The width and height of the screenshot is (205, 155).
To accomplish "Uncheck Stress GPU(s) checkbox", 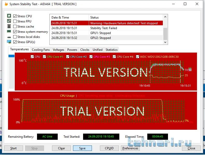I will [15, 42].
